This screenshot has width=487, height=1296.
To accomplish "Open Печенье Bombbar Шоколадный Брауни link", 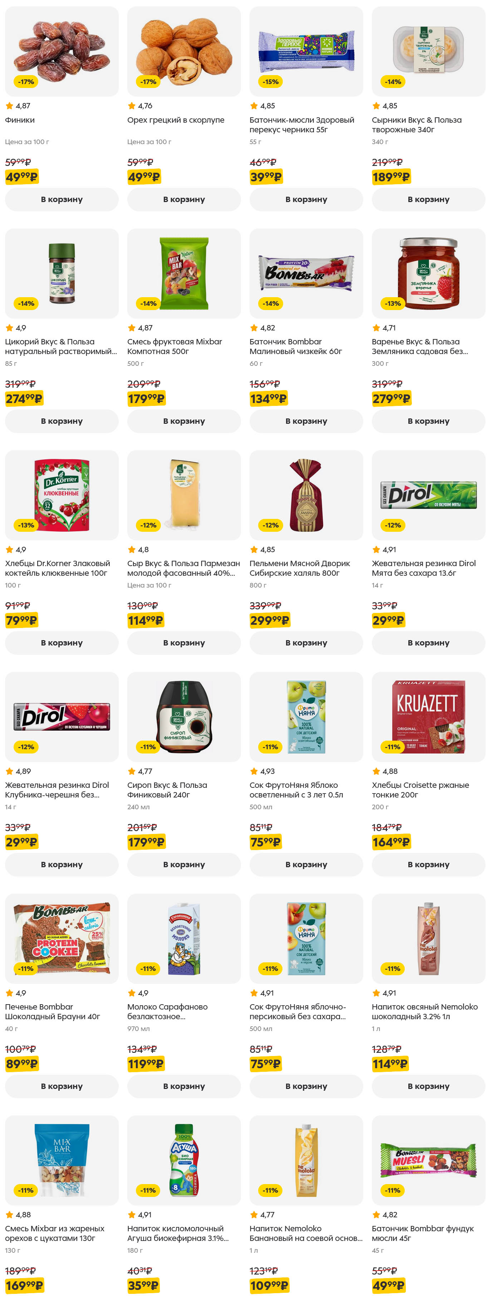I will tap(52, 1011).
